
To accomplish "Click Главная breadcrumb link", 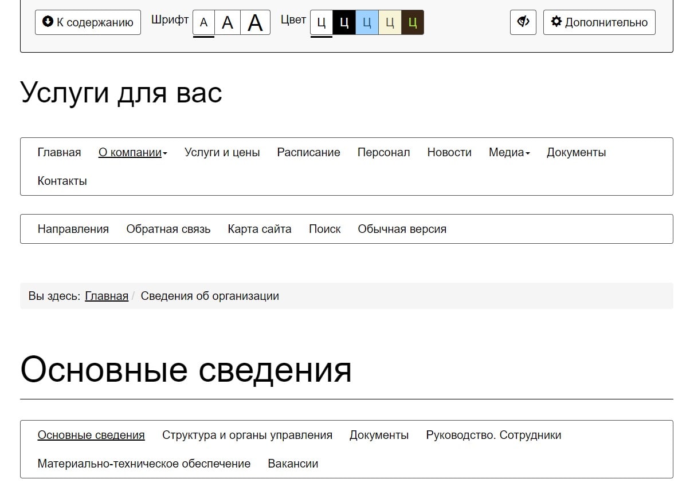I will [x=107, y=296].
